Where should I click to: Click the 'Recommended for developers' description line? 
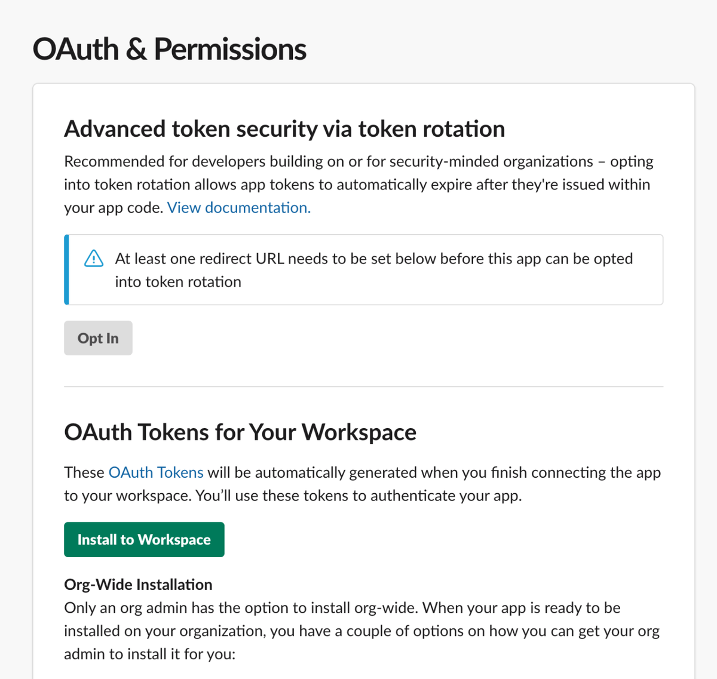358,162
